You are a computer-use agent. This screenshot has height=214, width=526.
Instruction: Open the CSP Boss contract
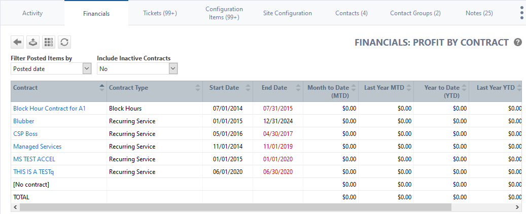pos(25,134)
